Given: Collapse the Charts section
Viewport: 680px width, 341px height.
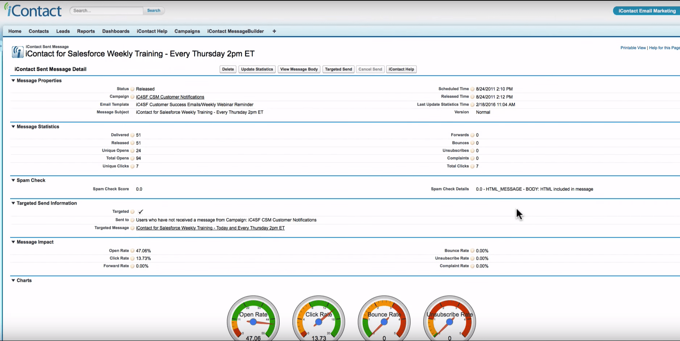Looking at the screenshot, I should [x=13, y=280].
